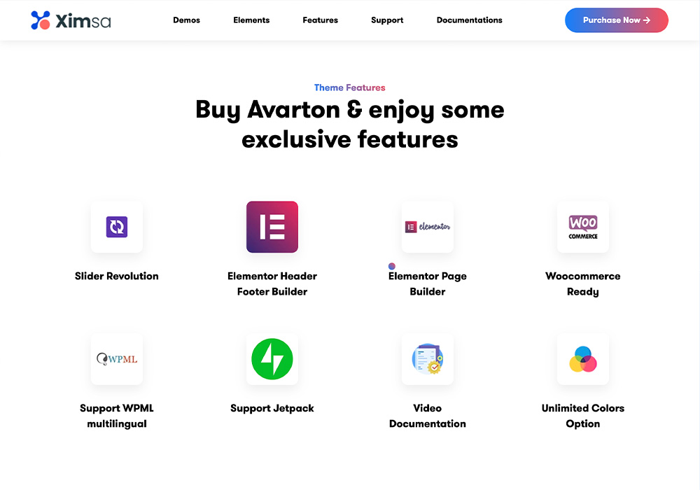Click the Ximsa logo
The height and width of the screenshot is (490, 700).
pos(71,20)
